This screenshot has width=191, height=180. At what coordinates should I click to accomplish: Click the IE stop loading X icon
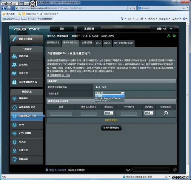134,8
